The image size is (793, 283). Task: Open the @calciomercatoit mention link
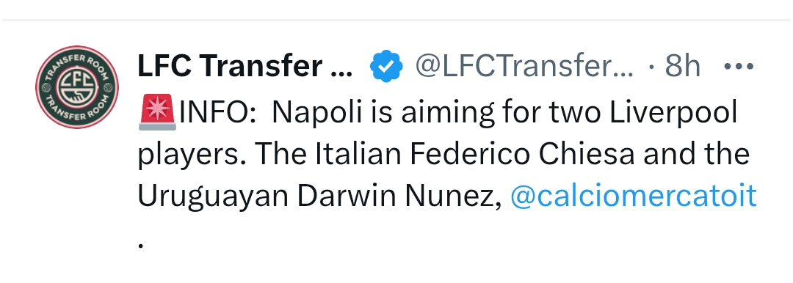633,196
